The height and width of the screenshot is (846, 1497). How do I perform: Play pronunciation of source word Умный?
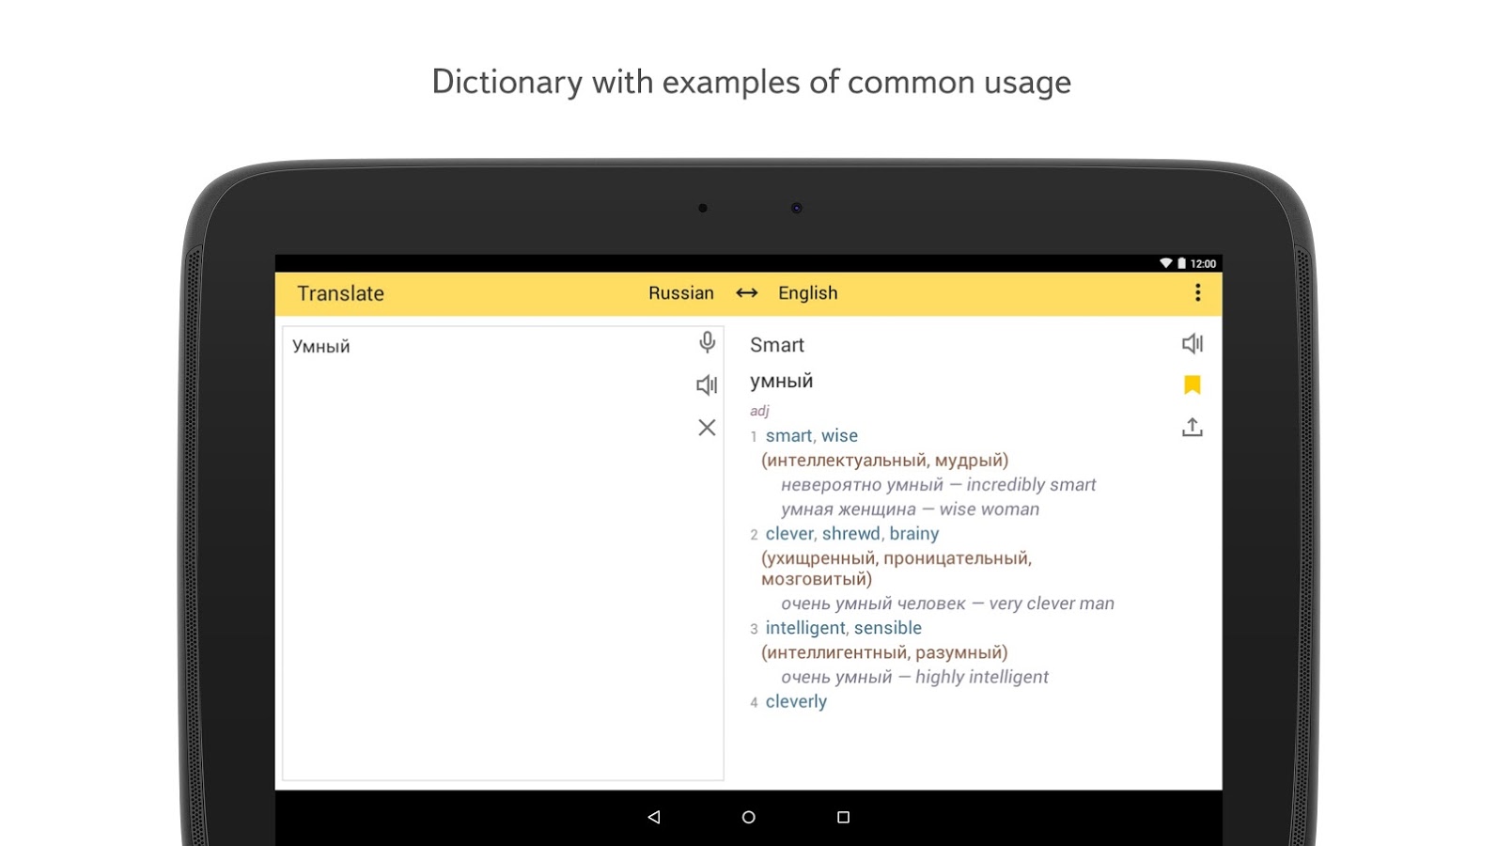pyautogui.click(x=707, y=384)
